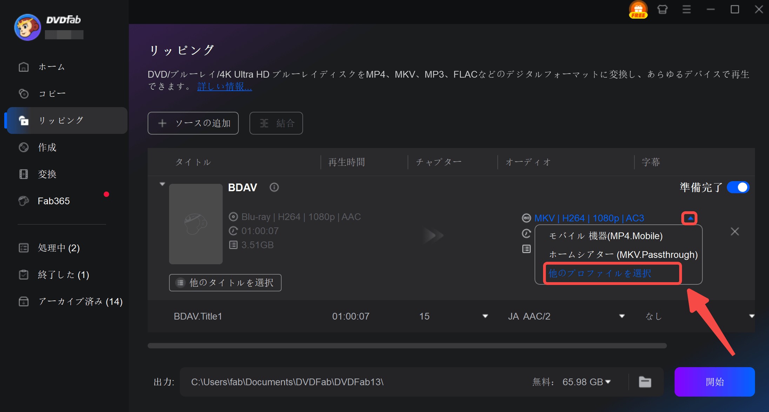Click ソースの追加 button

193,123
